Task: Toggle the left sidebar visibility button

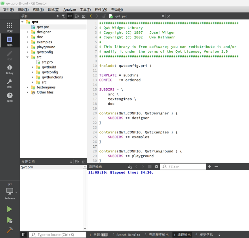Action: [24, 235]
